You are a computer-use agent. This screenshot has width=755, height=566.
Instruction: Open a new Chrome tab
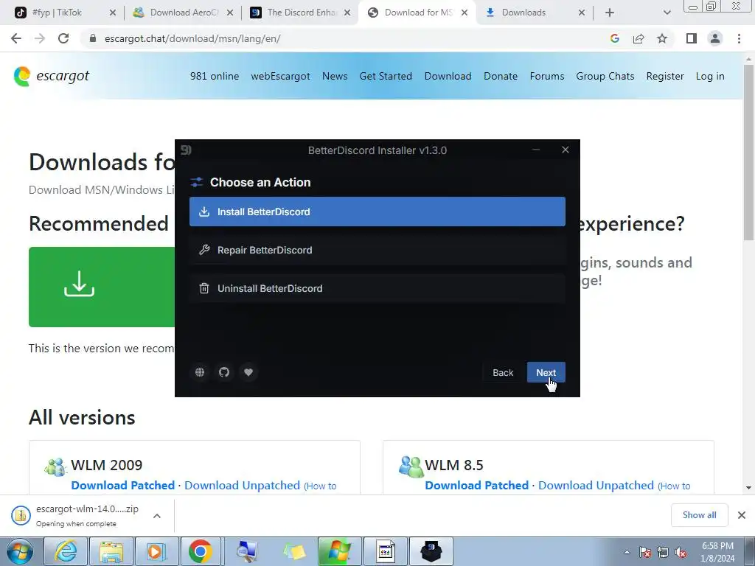click(x=610, y=13)
